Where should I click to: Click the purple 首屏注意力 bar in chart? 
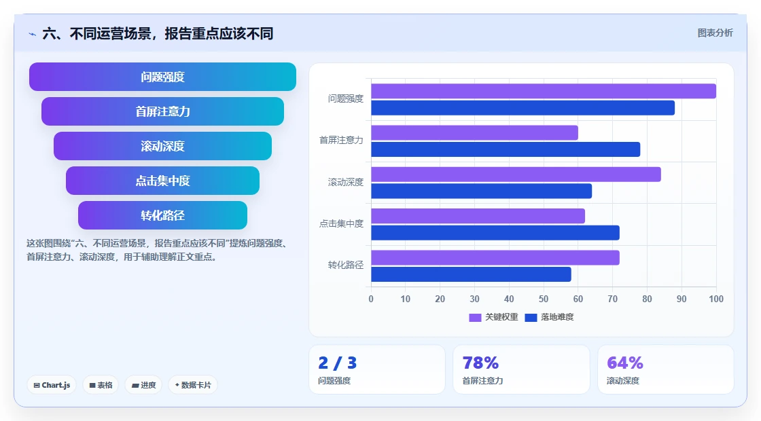[x=475, y=133]
